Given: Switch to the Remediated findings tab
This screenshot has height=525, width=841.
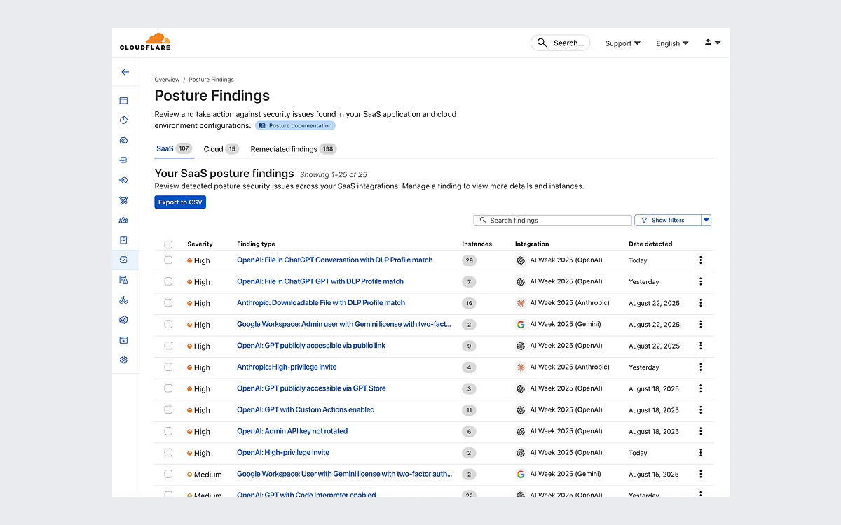Looking at the screenshot, I should 293,148.
